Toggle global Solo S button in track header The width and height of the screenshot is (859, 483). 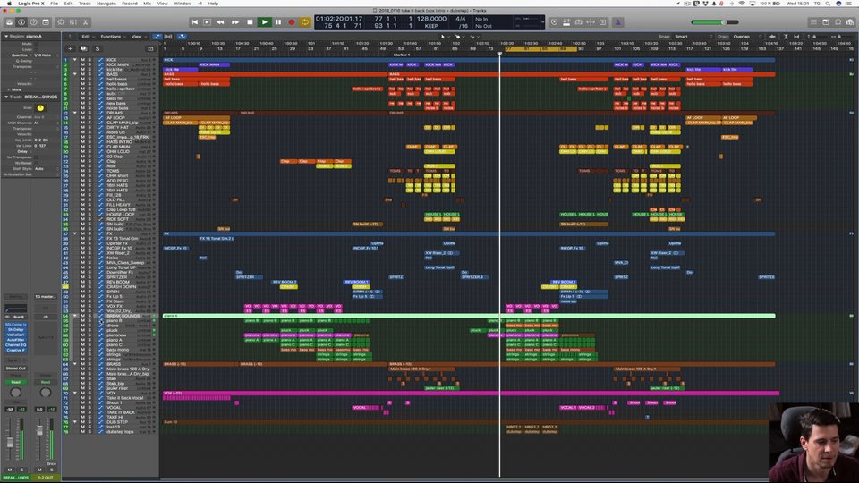point(98,48)
